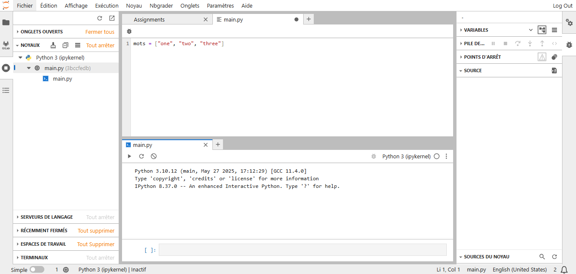Click the interrupt kernel icon in console
The height and width of the screenshot is (274, 576).
[x=154, y=156]
